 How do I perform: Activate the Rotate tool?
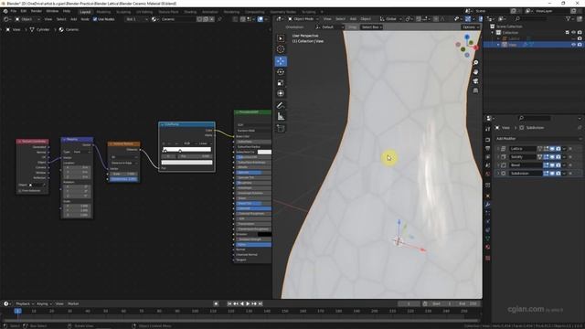click(281, 72)
